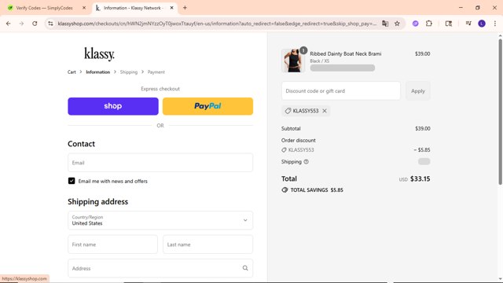Click the Information breadcrumb
The image size is (503, 283).
[97, 72]
